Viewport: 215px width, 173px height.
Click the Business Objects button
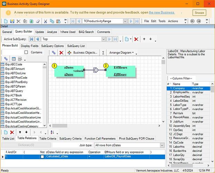point(82,53)
